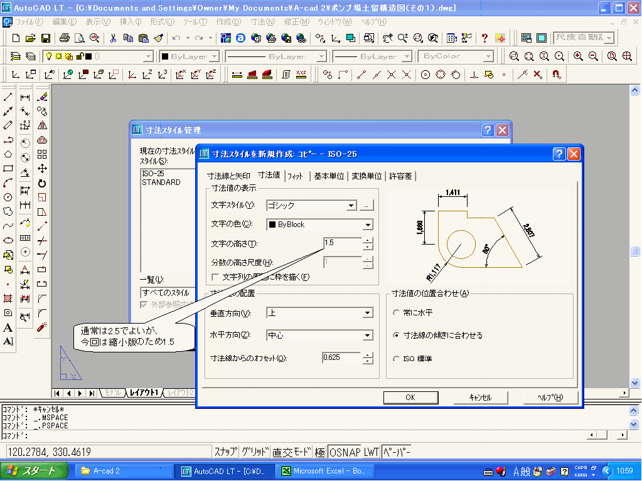The height and width of the screenshot is (481, 642).
Task: Toggle スナップ mode in status bar
Action: 225,452
